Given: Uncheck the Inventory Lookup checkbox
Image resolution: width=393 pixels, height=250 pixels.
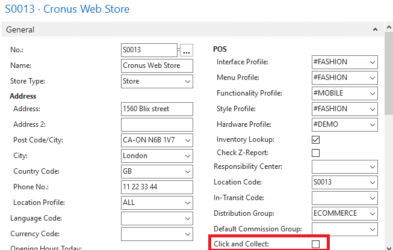Looking at the screenshot, I should [315, 139].
